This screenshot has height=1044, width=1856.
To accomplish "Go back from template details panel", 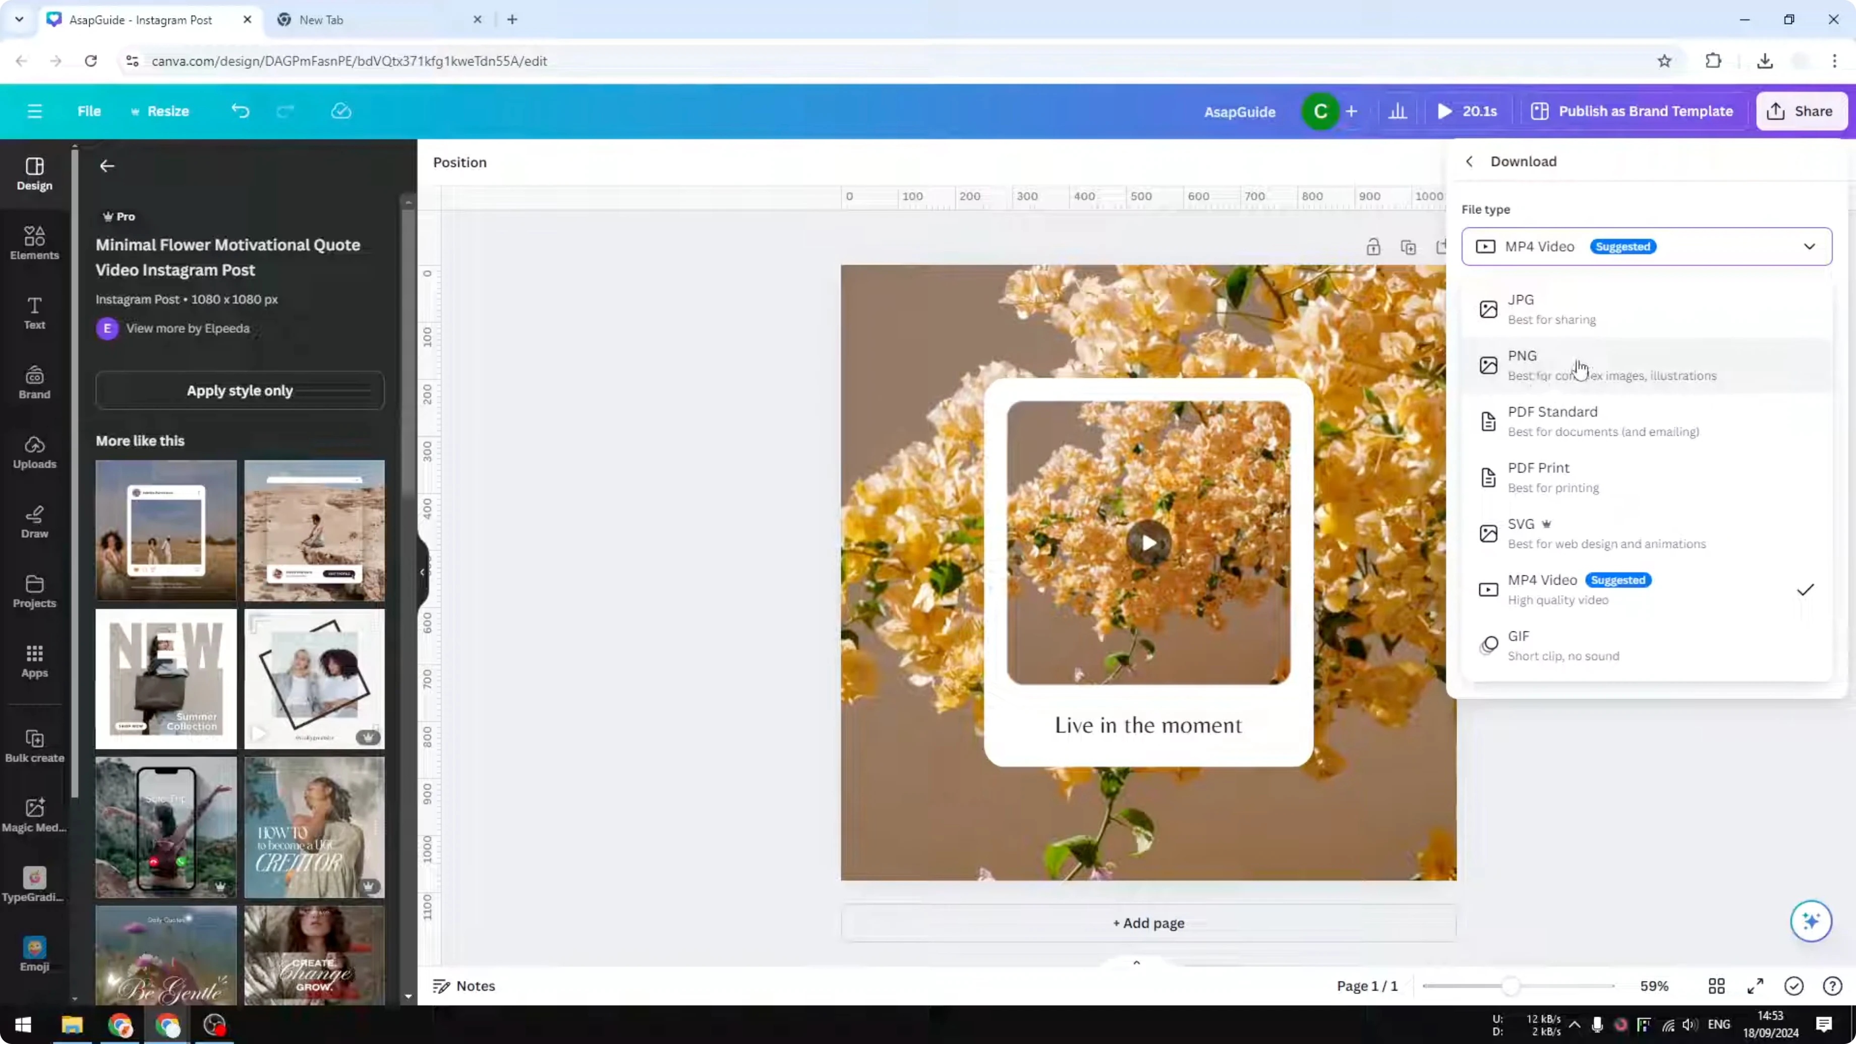I will click(x=107, y=166).
